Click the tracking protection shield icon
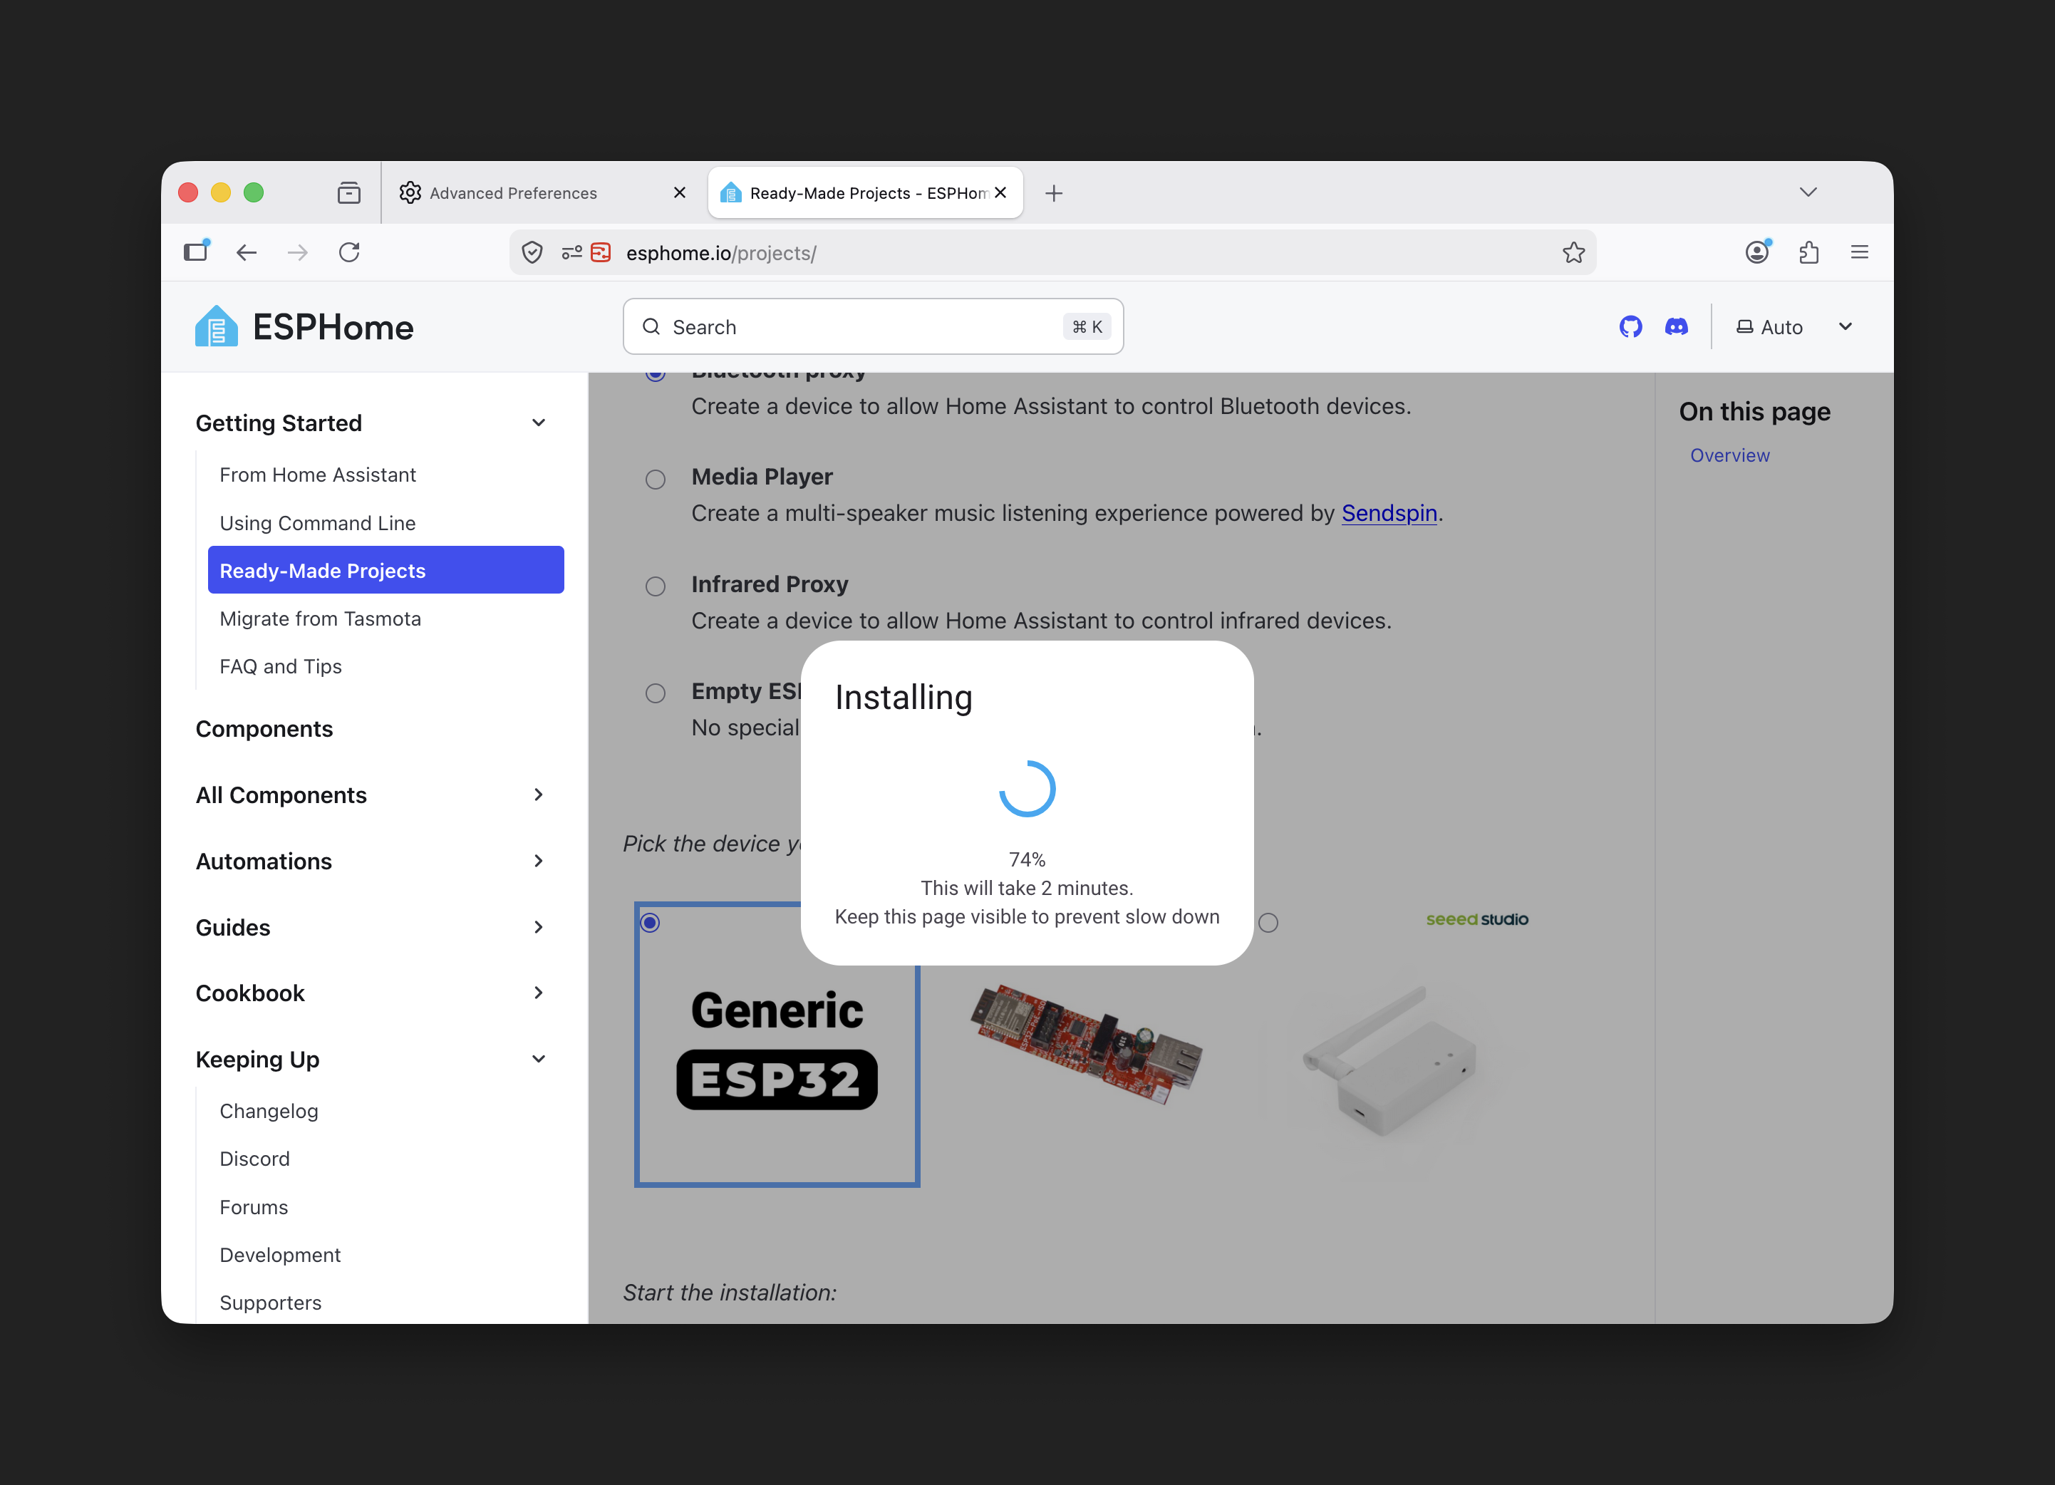This screenshot has width=2055, height=1485. tap(532, 253)
